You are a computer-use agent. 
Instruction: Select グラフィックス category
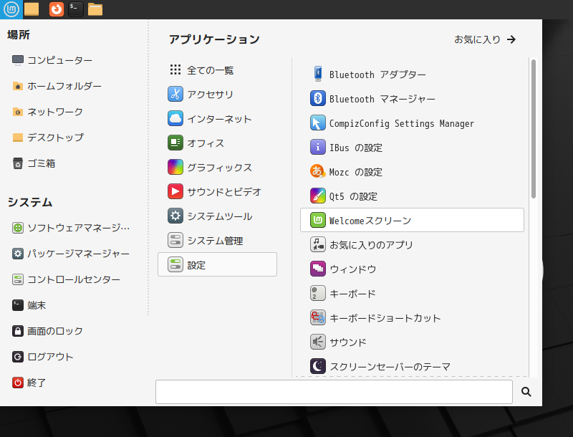point(217,168)
